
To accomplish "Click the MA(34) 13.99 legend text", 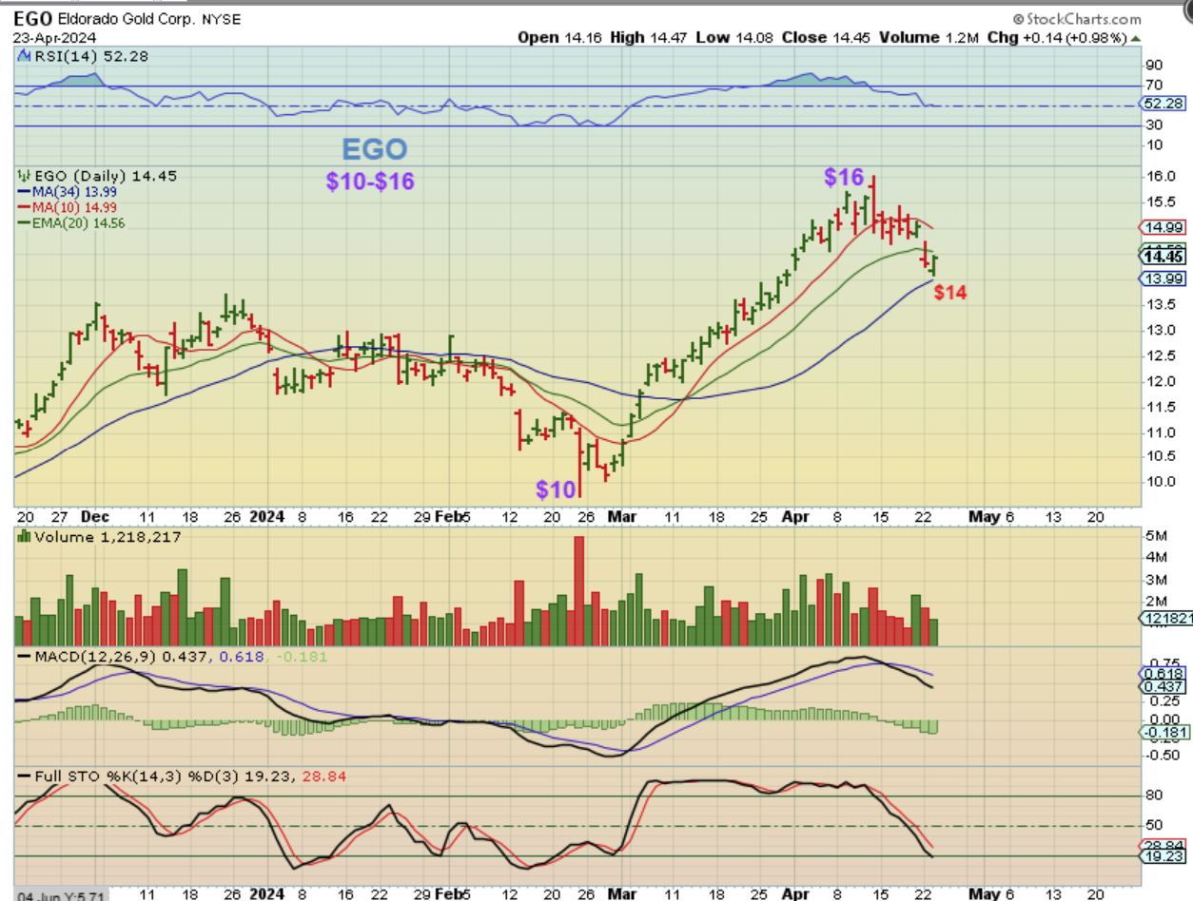I will pos(75,192).
